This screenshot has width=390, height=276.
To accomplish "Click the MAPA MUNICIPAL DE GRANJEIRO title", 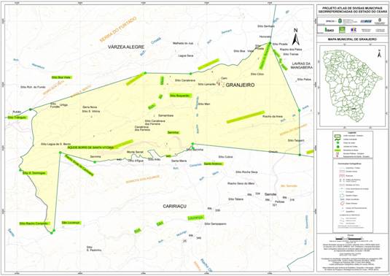I will click(x=352, y=39).
